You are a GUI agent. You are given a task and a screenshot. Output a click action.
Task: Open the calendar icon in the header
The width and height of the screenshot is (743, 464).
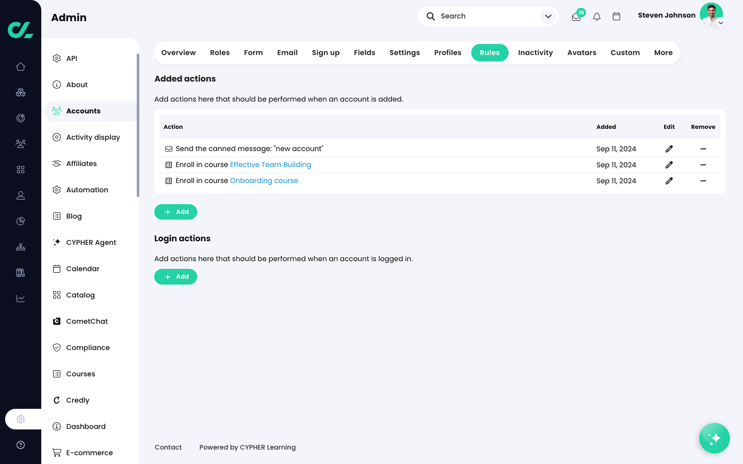point(616,16)
